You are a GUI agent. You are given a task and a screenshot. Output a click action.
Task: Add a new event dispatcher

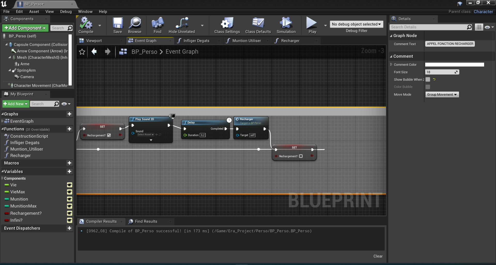[69, 228]
